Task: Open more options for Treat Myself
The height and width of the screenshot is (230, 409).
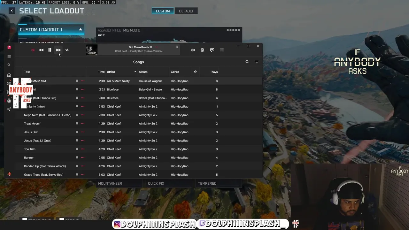Action: 83,124
